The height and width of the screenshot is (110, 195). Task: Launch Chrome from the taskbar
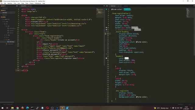click(17, 108)
